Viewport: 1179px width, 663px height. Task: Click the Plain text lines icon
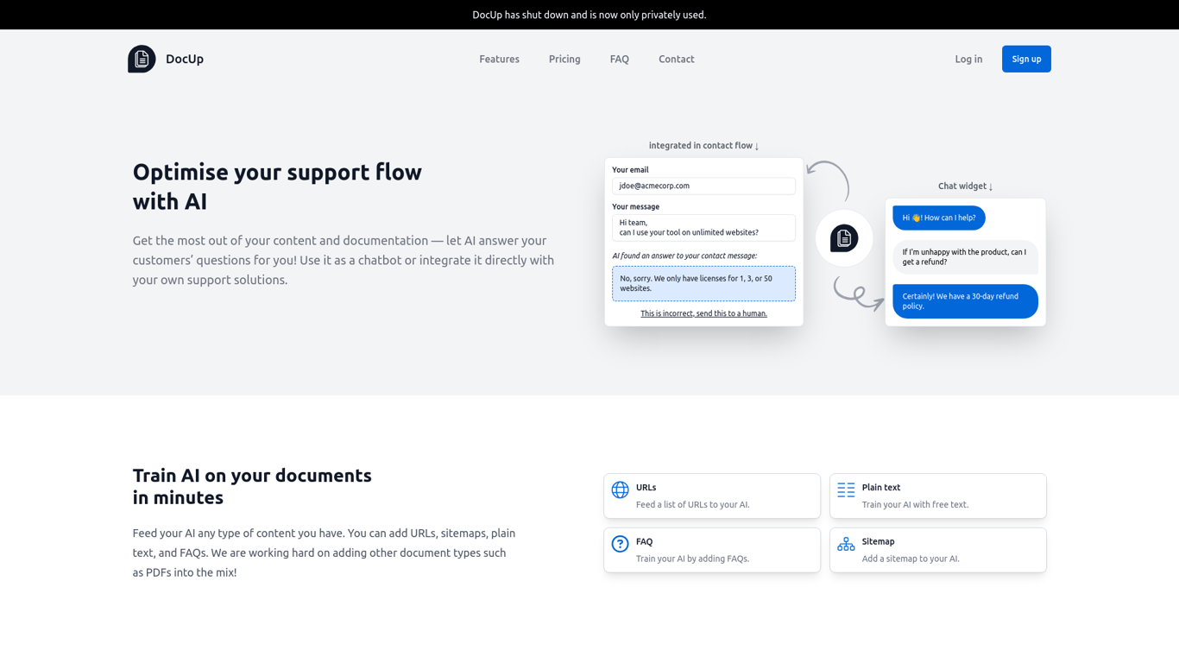coord(846,489)
